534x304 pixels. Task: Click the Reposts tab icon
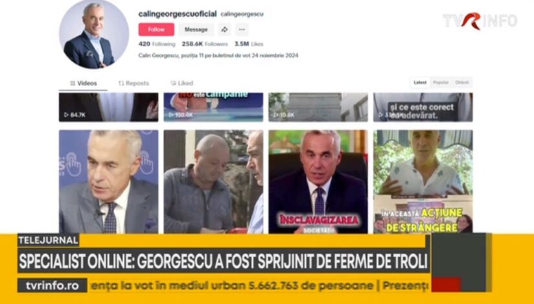coord(121,83)
